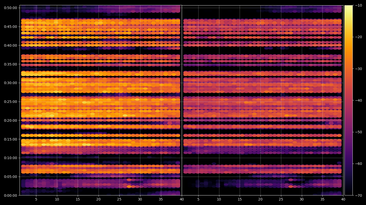Click the colorbar label -60
This screenshot has height=205, width=366.
(358, 164)
